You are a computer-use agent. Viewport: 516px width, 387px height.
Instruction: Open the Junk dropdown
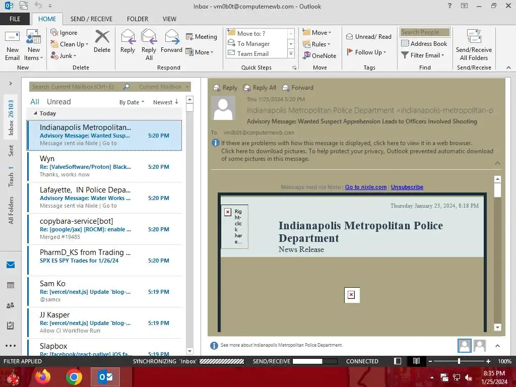pyautogui.click(x=63, y=55)
